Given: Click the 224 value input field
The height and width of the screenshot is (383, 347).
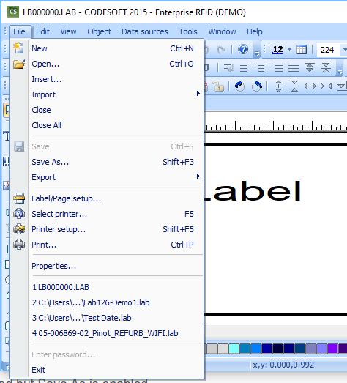Looking at the screenshot, I should (x=328, y=50).
